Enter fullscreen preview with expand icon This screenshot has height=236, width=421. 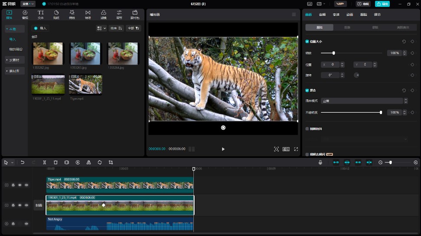pyautogui.click(x=296, y=149)
